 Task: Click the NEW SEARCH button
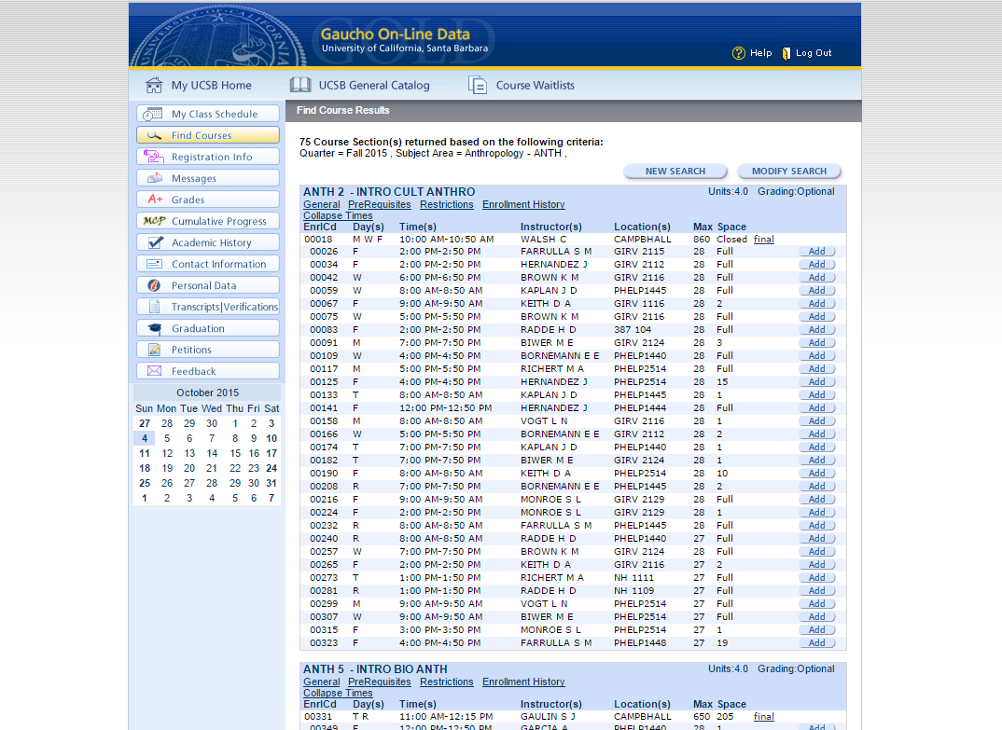tap(675, 172)
